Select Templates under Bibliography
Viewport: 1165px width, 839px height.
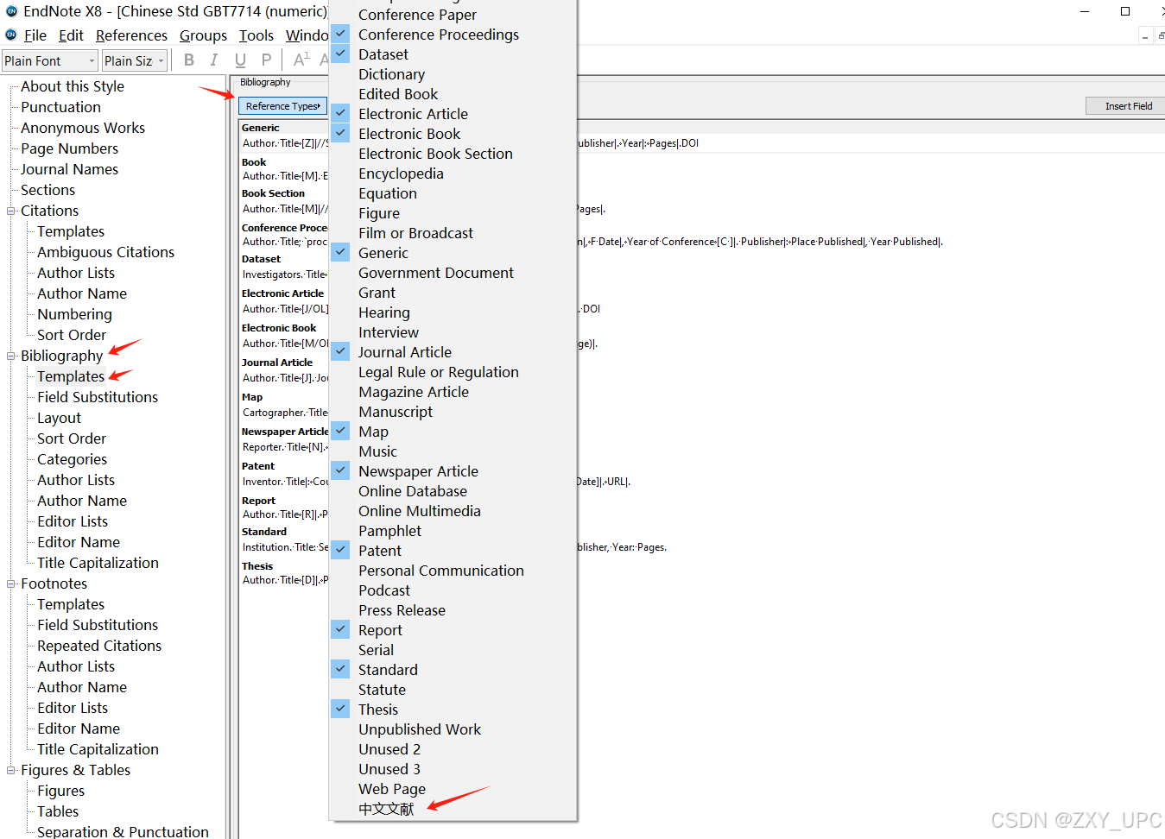[x=71, y=376]
